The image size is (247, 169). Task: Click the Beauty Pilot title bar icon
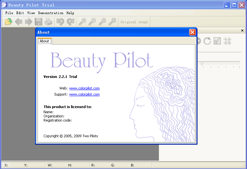(4, 5)
